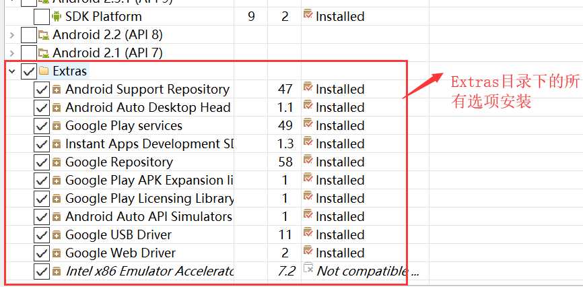Select Google Web Driver row
This screenshot has height=287, width=583.
coord(121,253)
